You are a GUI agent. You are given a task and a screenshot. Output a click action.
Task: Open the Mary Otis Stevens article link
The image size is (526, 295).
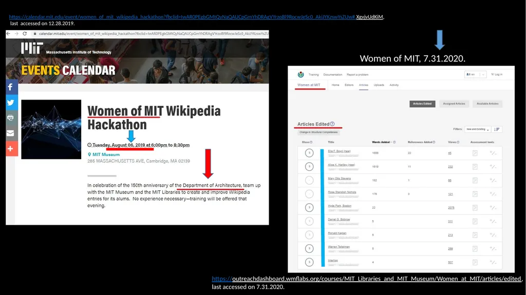pos(339,179)
